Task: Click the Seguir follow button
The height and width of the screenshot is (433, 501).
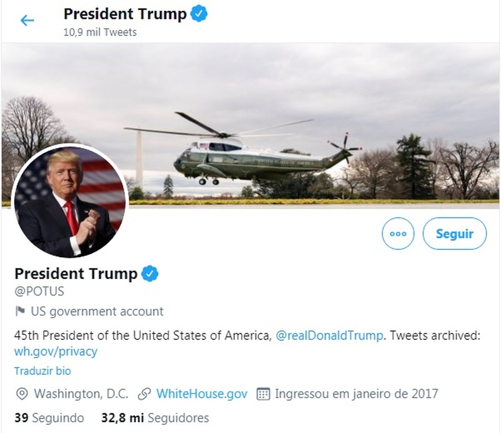Action: pos(454,234)
